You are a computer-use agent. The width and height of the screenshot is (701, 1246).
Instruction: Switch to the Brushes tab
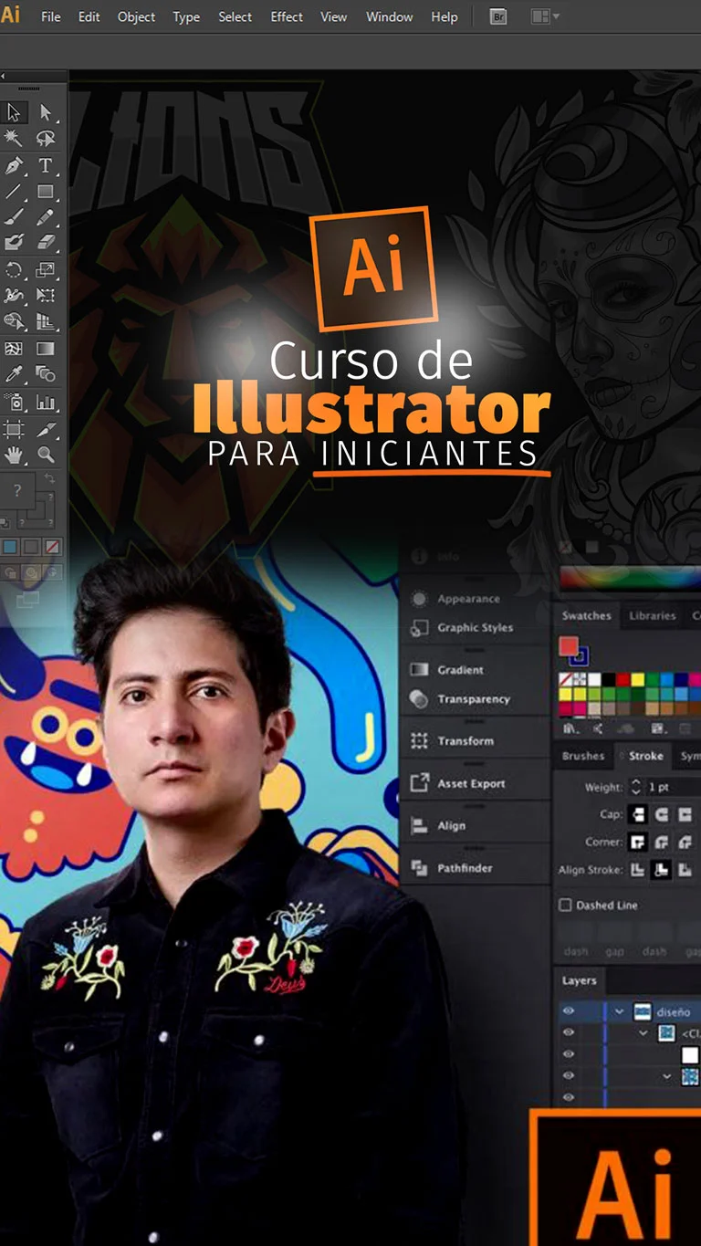coord(583,756)
